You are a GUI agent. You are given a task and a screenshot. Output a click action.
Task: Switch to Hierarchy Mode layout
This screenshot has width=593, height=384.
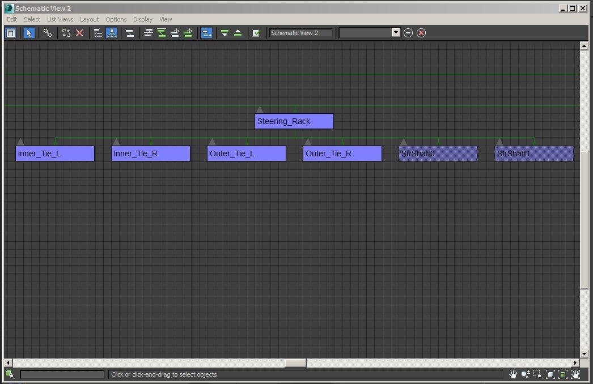(x=98, y=33)
